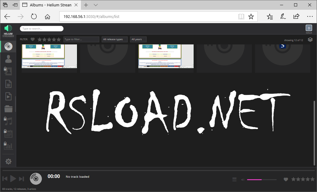This screenshot has width=317, height=192.
Task: Mark current track as favorite in player
Action: [286, 179]
